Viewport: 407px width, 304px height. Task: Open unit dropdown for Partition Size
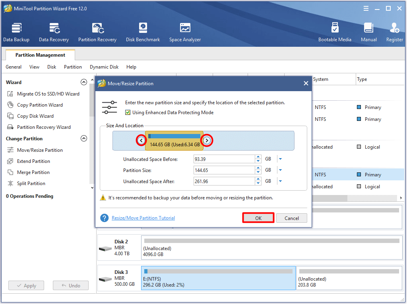pos(280,170)
